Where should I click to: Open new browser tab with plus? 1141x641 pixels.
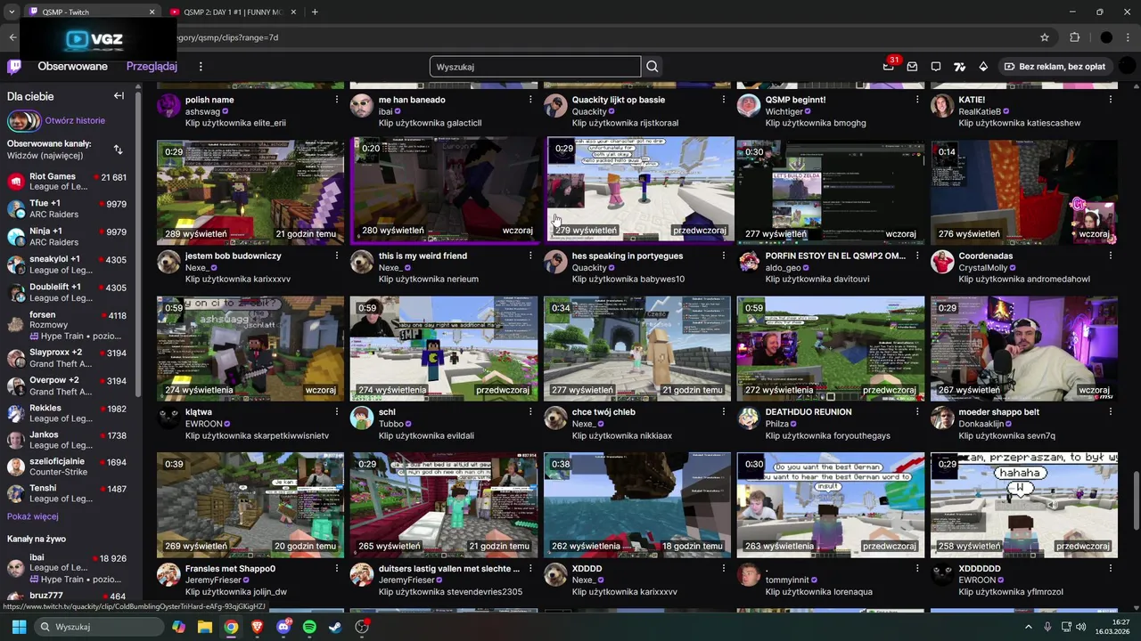click(315, 12)
